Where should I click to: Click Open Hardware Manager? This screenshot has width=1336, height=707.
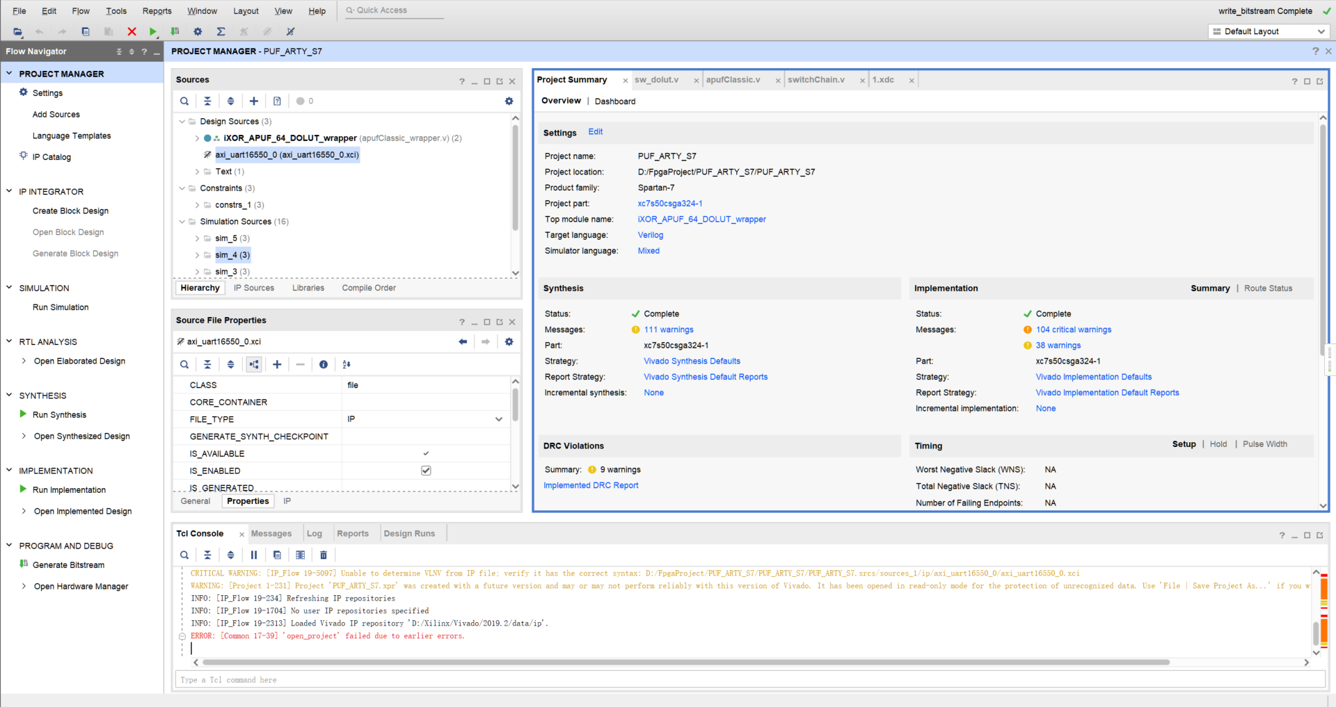pyautogui.click(x=81, y=587)
